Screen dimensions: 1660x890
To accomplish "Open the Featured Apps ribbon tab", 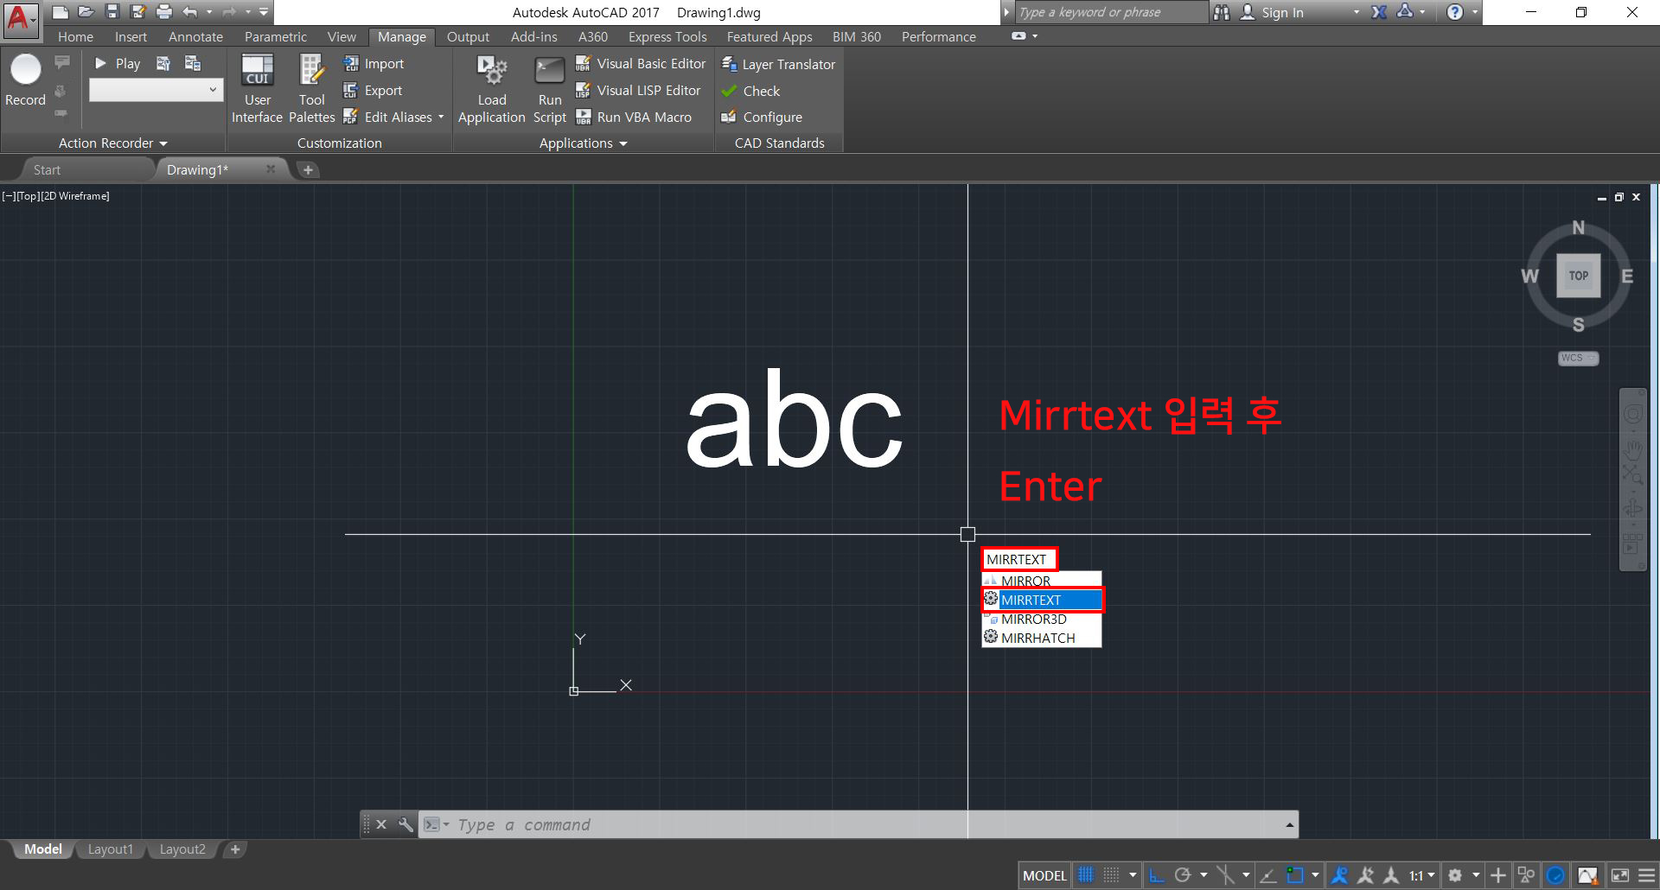I will [769, 36].
